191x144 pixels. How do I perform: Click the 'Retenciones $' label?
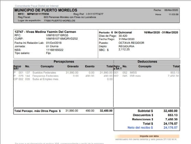[142, 119]
